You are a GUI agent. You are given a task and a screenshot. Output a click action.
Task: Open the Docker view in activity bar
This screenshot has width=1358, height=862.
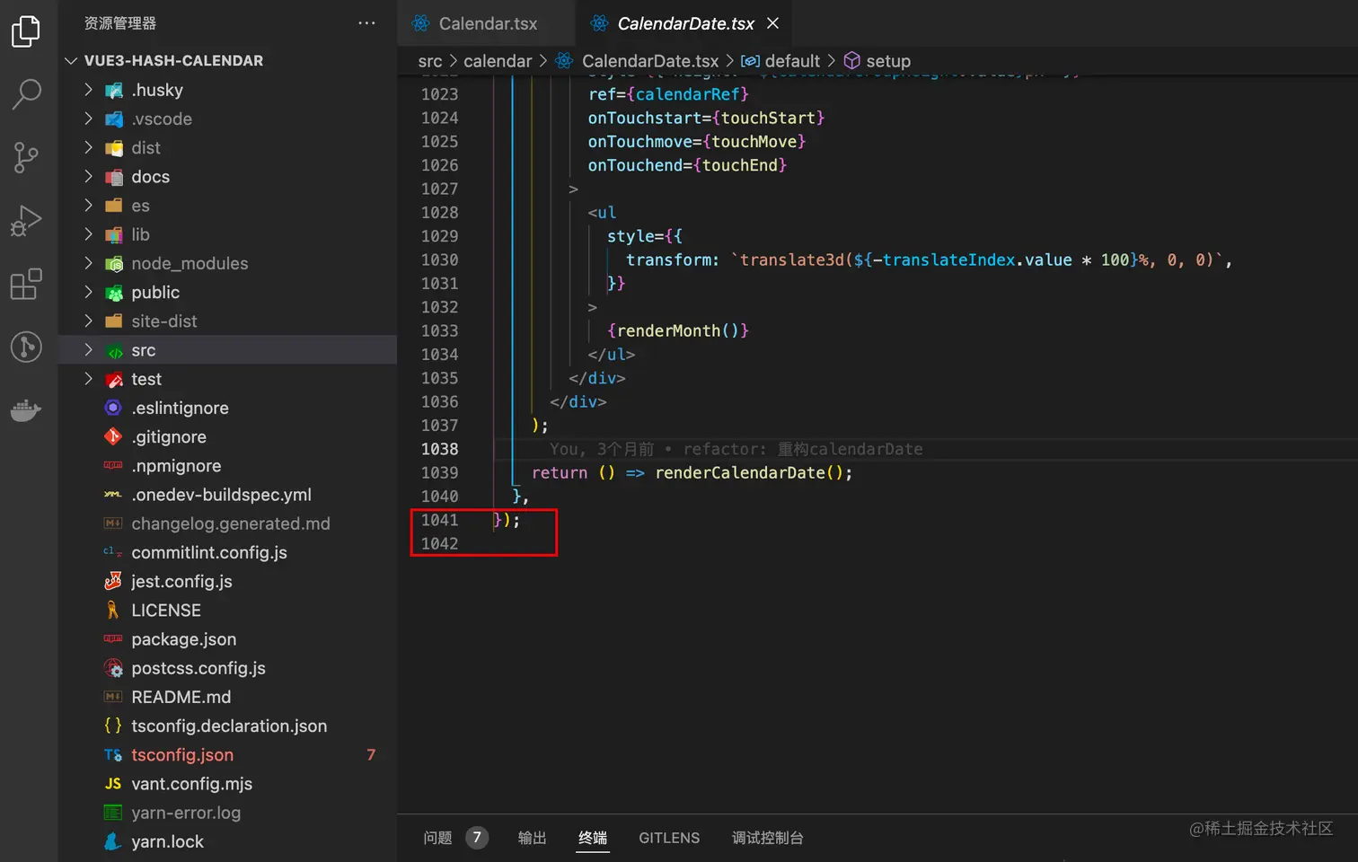(x=26, y=410)
